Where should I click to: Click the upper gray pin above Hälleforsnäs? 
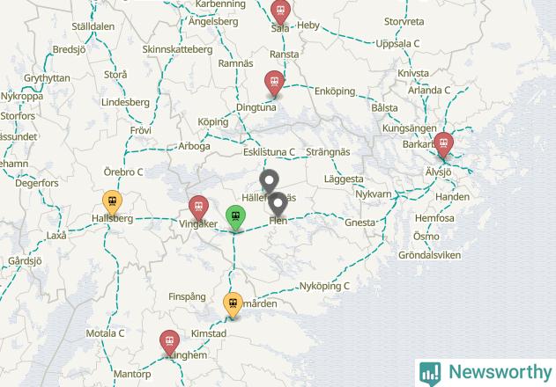[269, 182]
